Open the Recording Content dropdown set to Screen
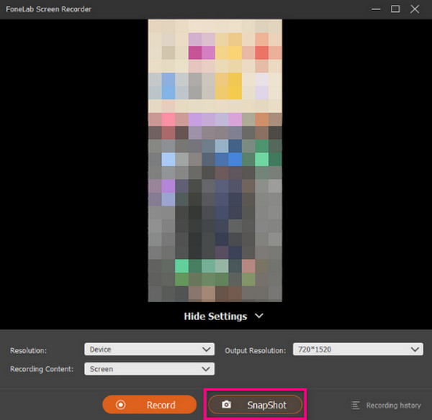This screenshot has width=432, height=420. (x=149, y=369)
